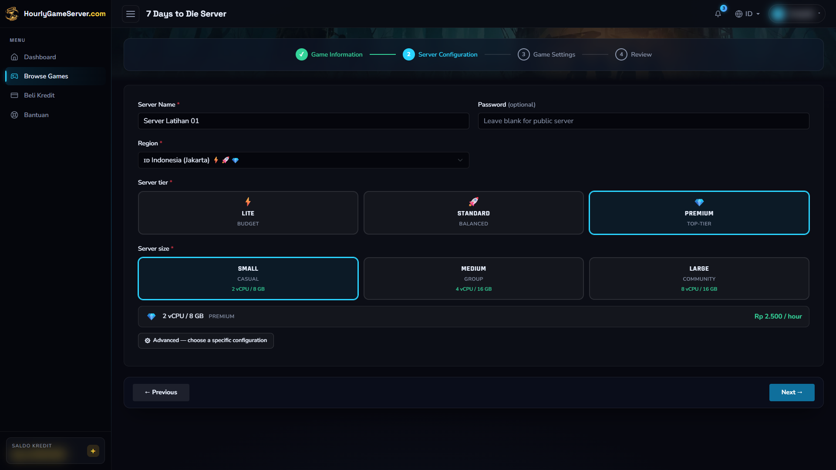Select the Lite budget tier
This screenshot has height=470, width=836.
248,213
